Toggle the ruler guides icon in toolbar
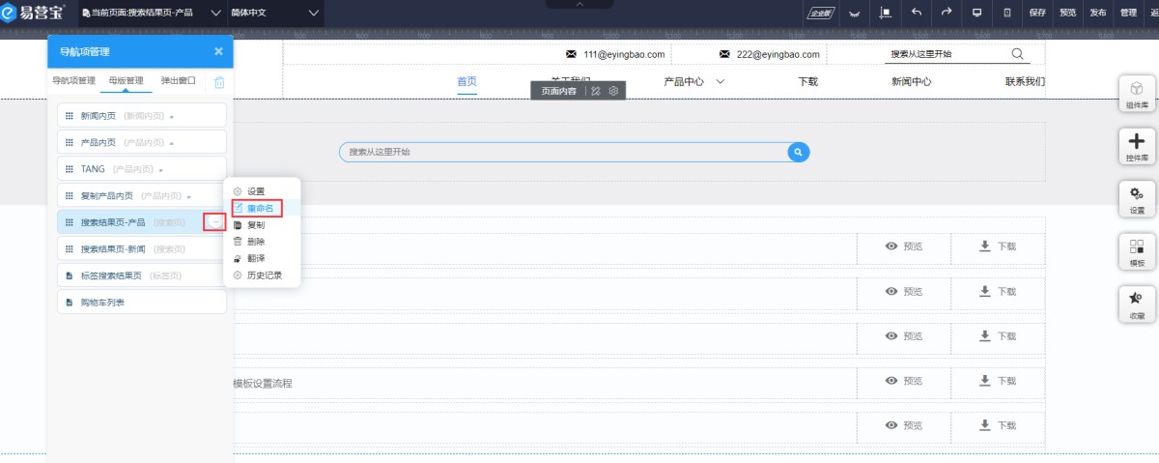The width and height of the screenshot is (1159, 463). click(x=885, y=13)
